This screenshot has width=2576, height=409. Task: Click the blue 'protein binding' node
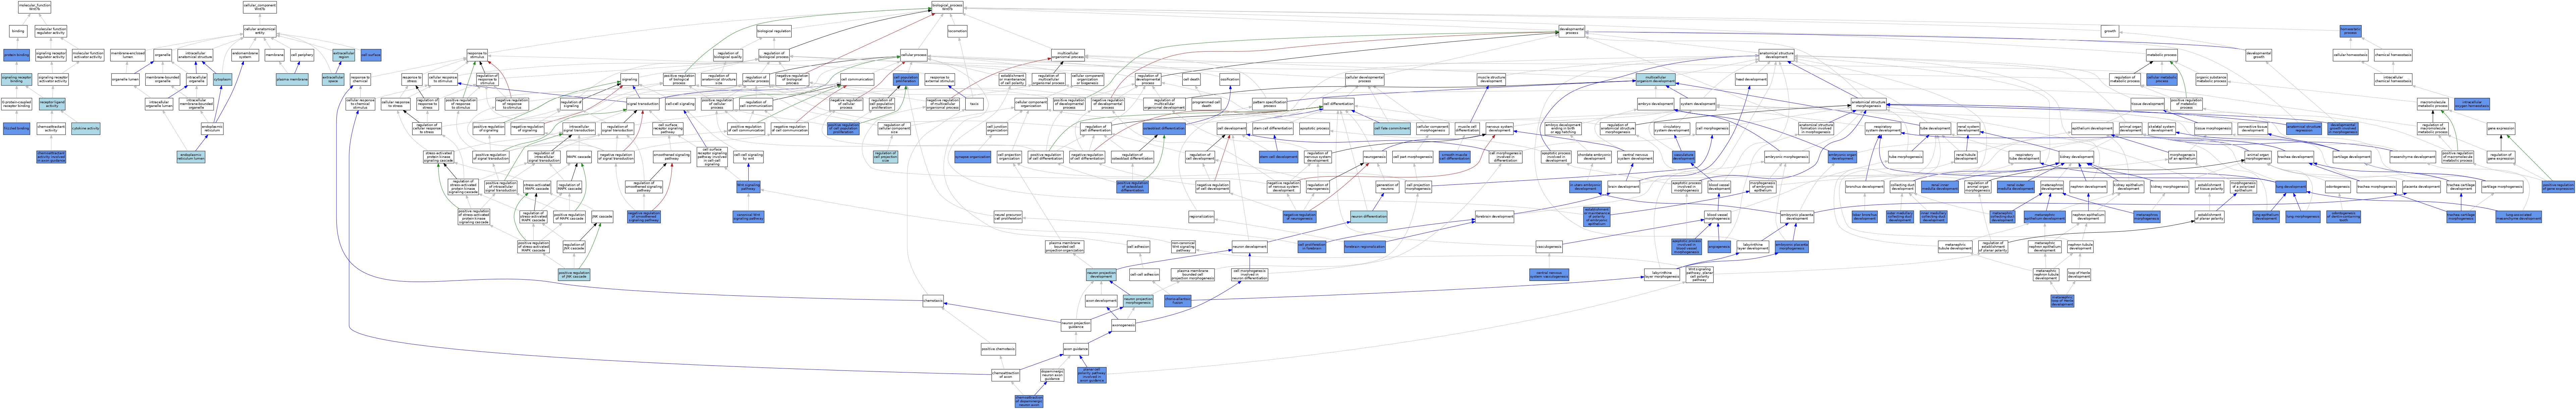click(16, 55)
